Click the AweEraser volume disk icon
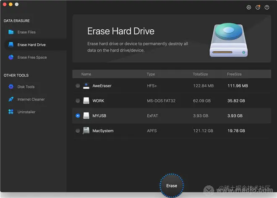 click(86, 86)
